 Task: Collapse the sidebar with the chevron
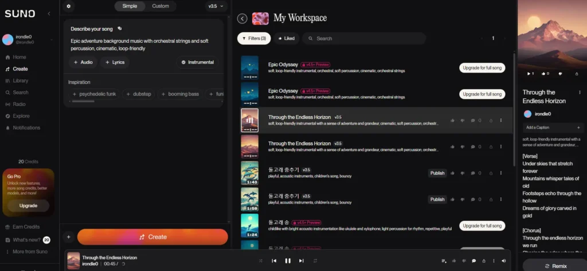coord(49,14)
